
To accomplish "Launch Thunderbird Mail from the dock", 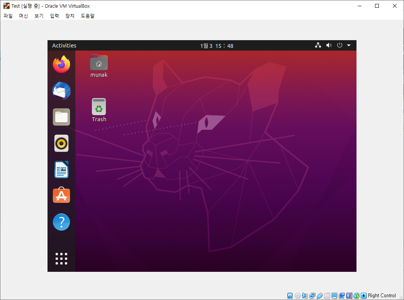I will 61,91.
